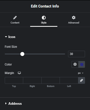Click the Right margin input field
90x110 pixels.
tap(32, 80)
